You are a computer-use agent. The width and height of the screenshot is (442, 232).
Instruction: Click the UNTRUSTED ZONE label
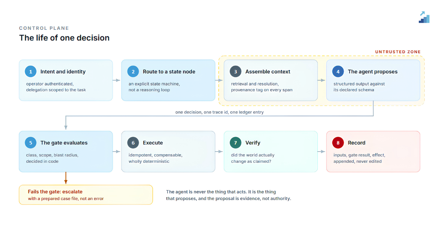(398, 52)
